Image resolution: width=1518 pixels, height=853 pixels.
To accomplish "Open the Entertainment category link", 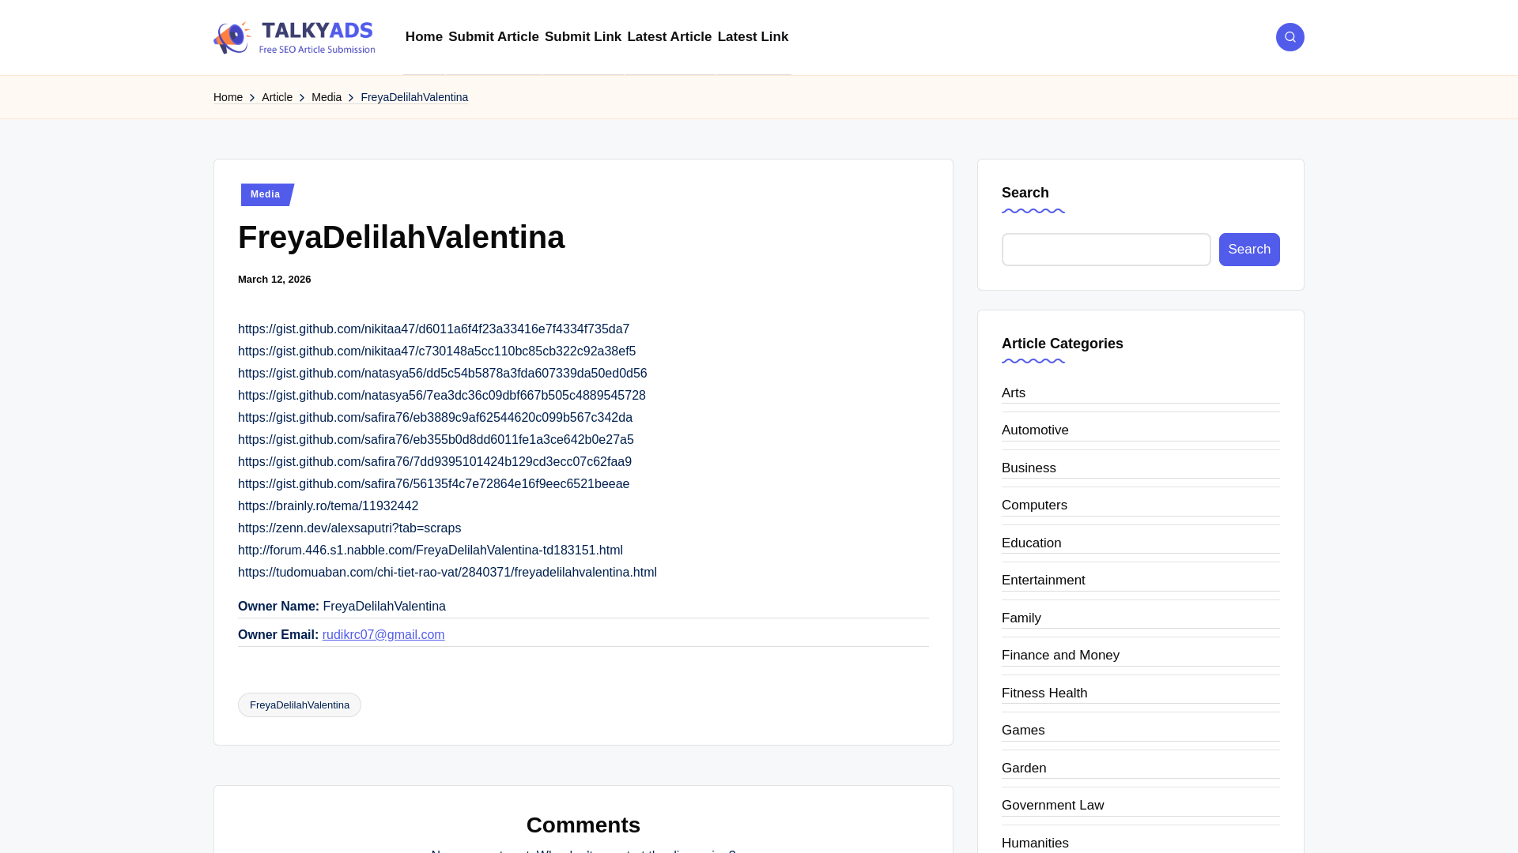I will tap(1043, 581).
